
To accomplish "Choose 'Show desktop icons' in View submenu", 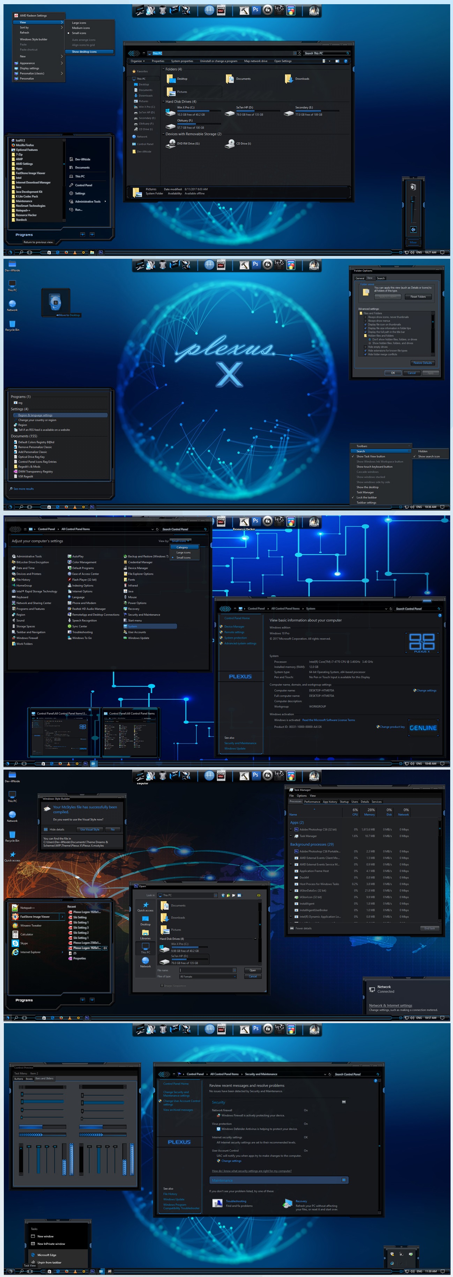I will pyautogui.click(x=89, y=51).
